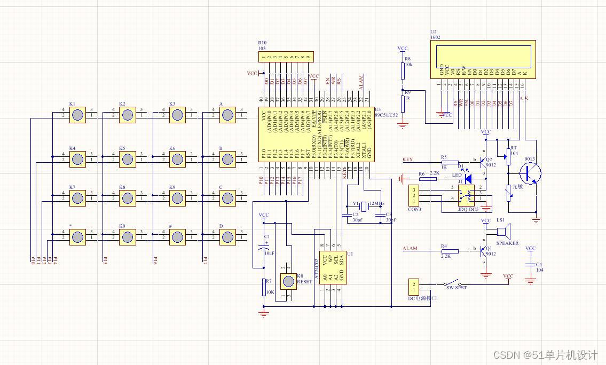Screen dimensions: 606x365
Task: Select the K8 keypad push button
Action: pyautogui.click(x=128, y=198)
